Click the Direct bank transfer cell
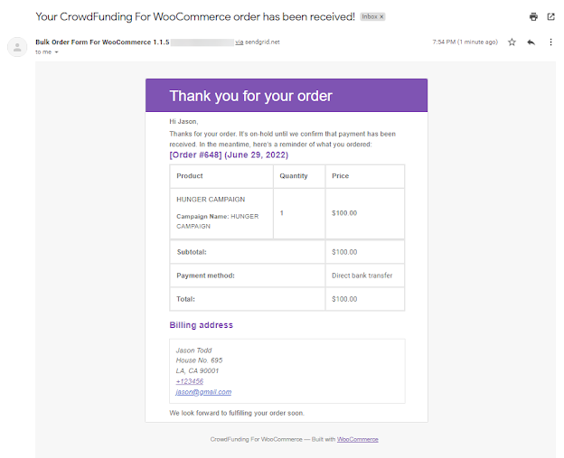This screenshot has height=458, width=564. pyautogui.click(x=365, y=276)
